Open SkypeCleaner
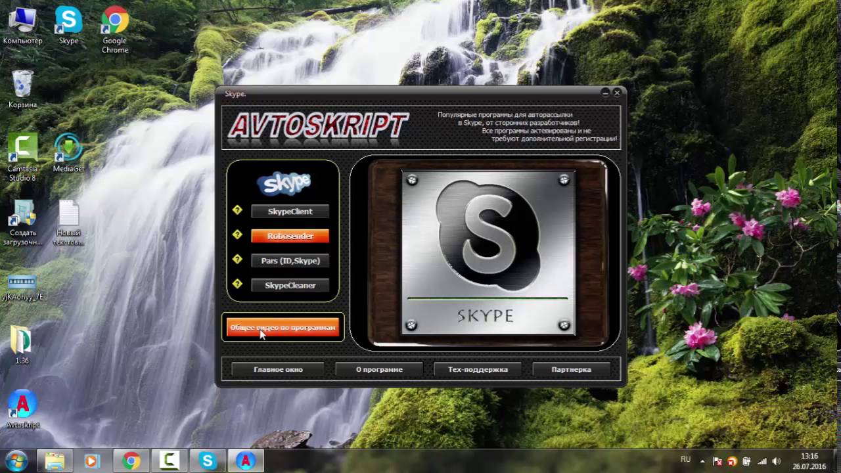 (x=290, y=285)
